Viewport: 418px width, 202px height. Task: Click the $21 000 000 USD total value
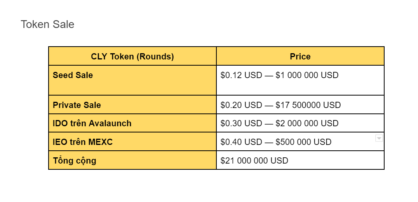254,160
